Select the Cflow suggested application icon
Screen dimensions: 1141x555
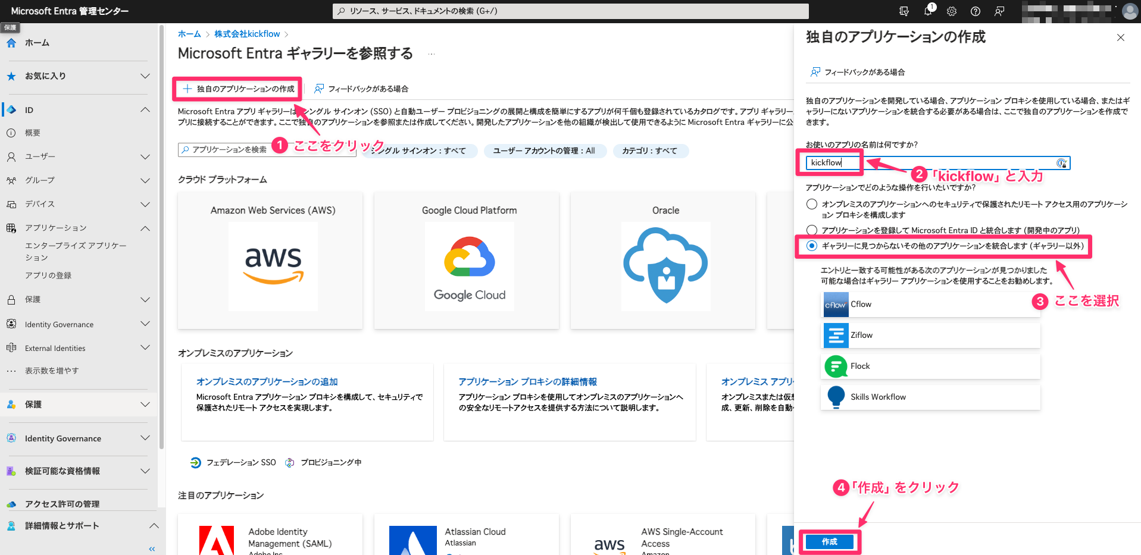836,304
